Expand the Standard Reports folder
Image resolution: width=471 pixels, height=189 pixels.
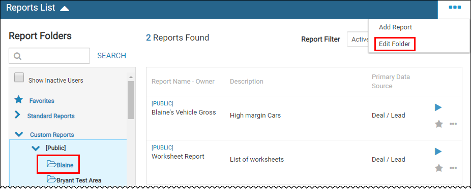coord(17,115)
